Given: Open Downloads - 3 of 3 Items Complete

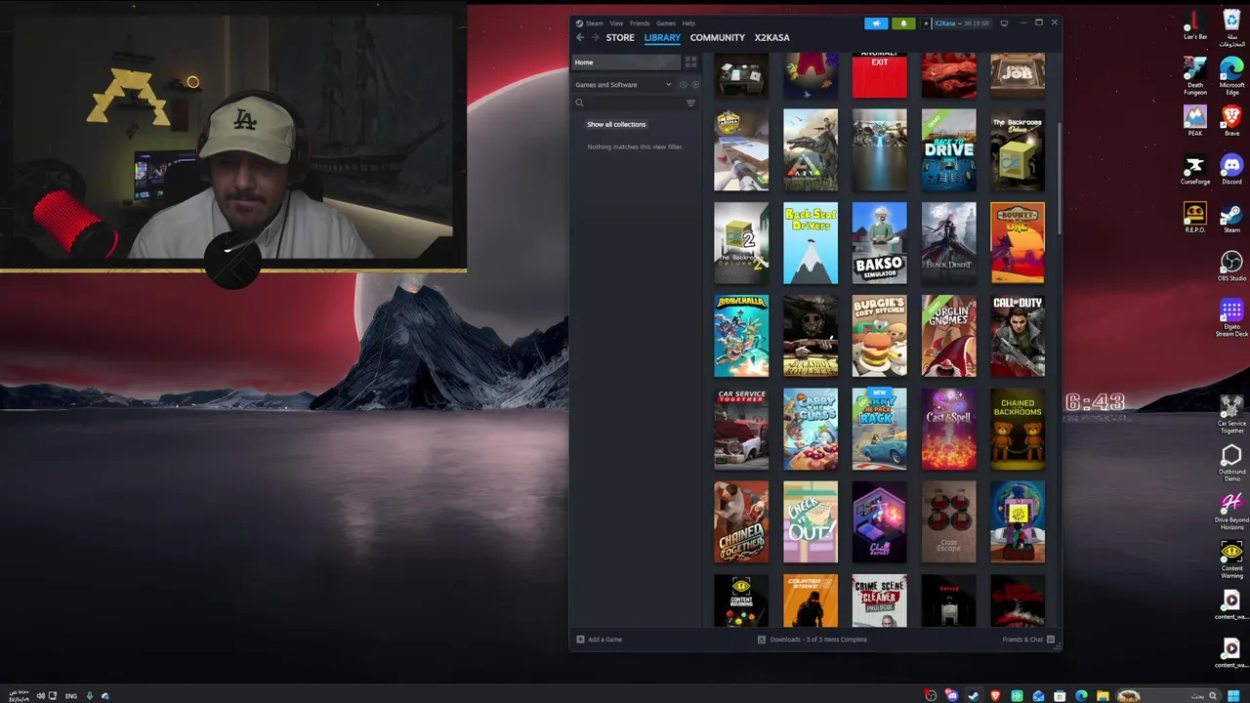Looking at the screenshot, I should (x=818, y=640).
